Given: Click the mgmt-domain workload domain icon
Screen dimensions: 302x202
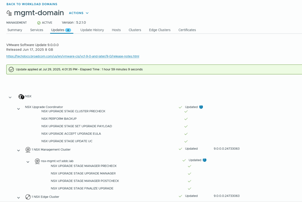Looking at the screenshot, I should [9, 13].
